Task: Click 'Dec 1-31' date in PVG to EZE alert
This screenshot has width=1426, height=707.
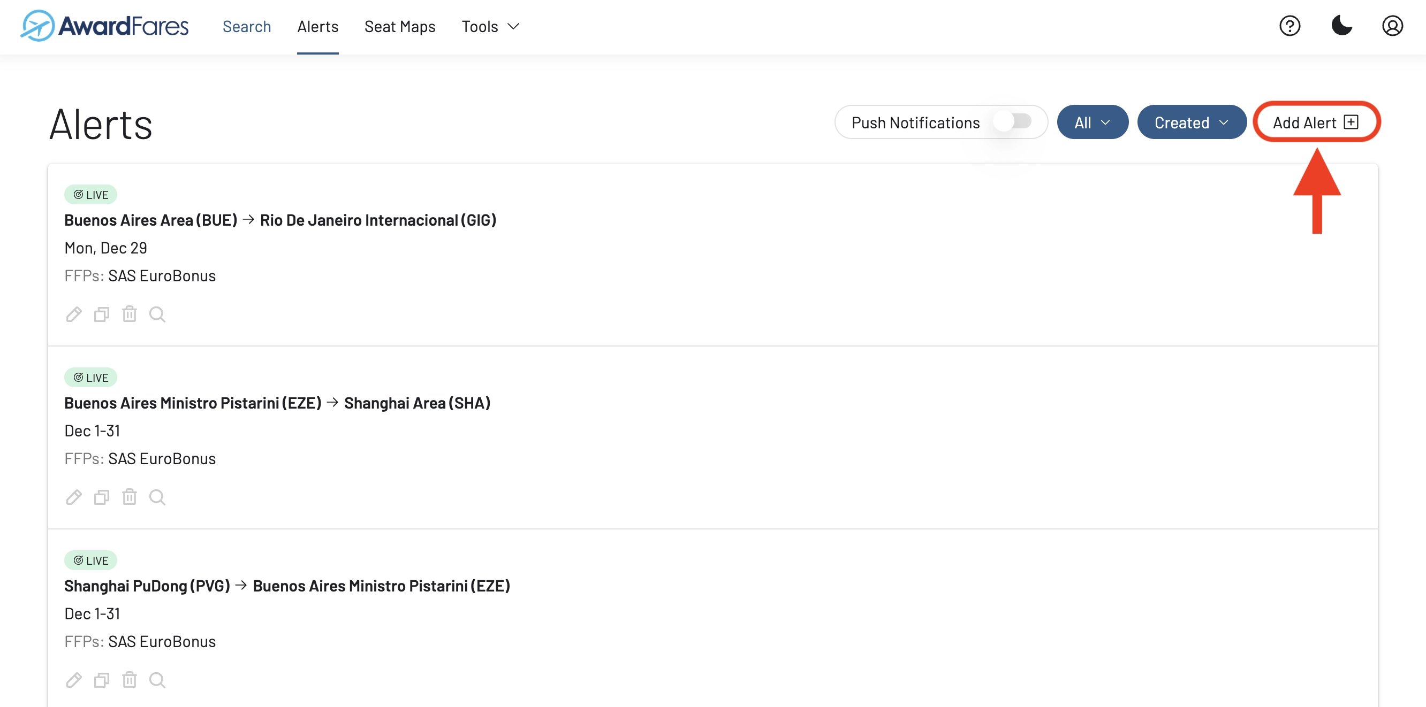Action: tap(92, 613)
